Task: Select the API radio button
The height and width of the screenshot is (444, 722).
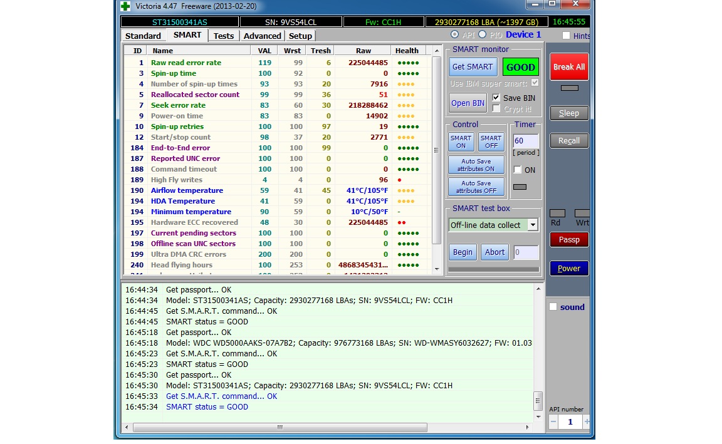Action: 454,34
